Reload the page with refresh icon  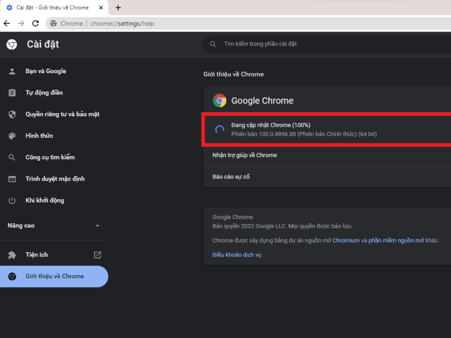(36, 23)
